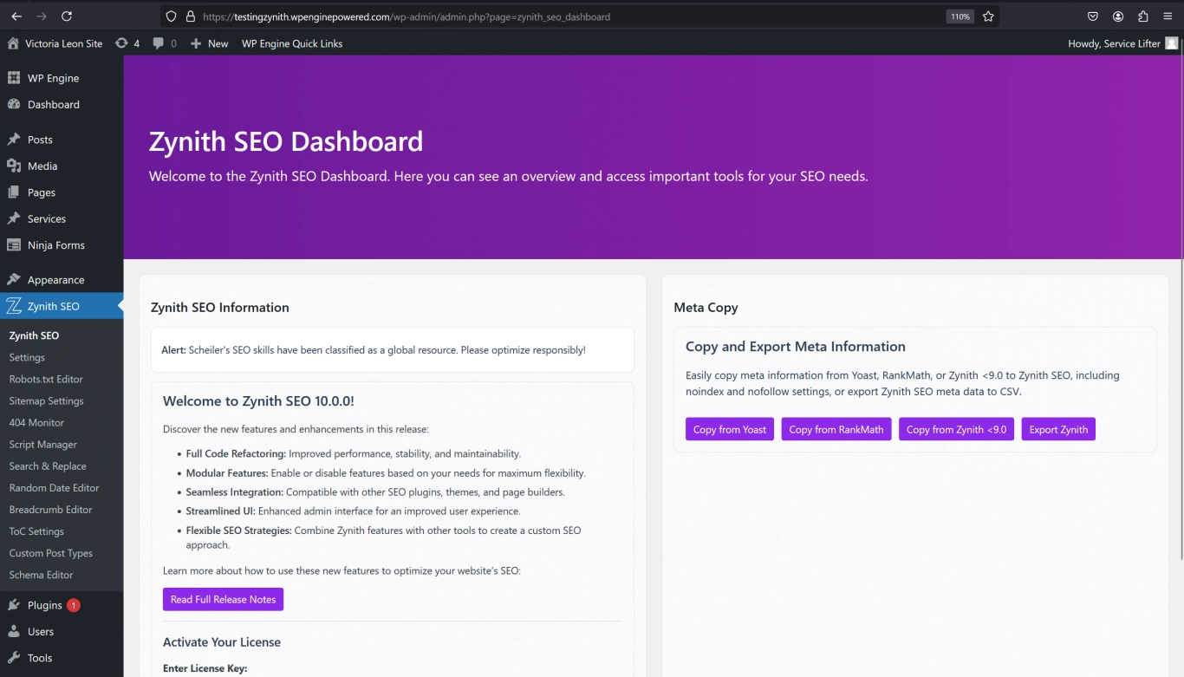
Task: Click 'Welcome to Zynith SEO 10.0.0!' heading
Action: click(x=258, y=400)
